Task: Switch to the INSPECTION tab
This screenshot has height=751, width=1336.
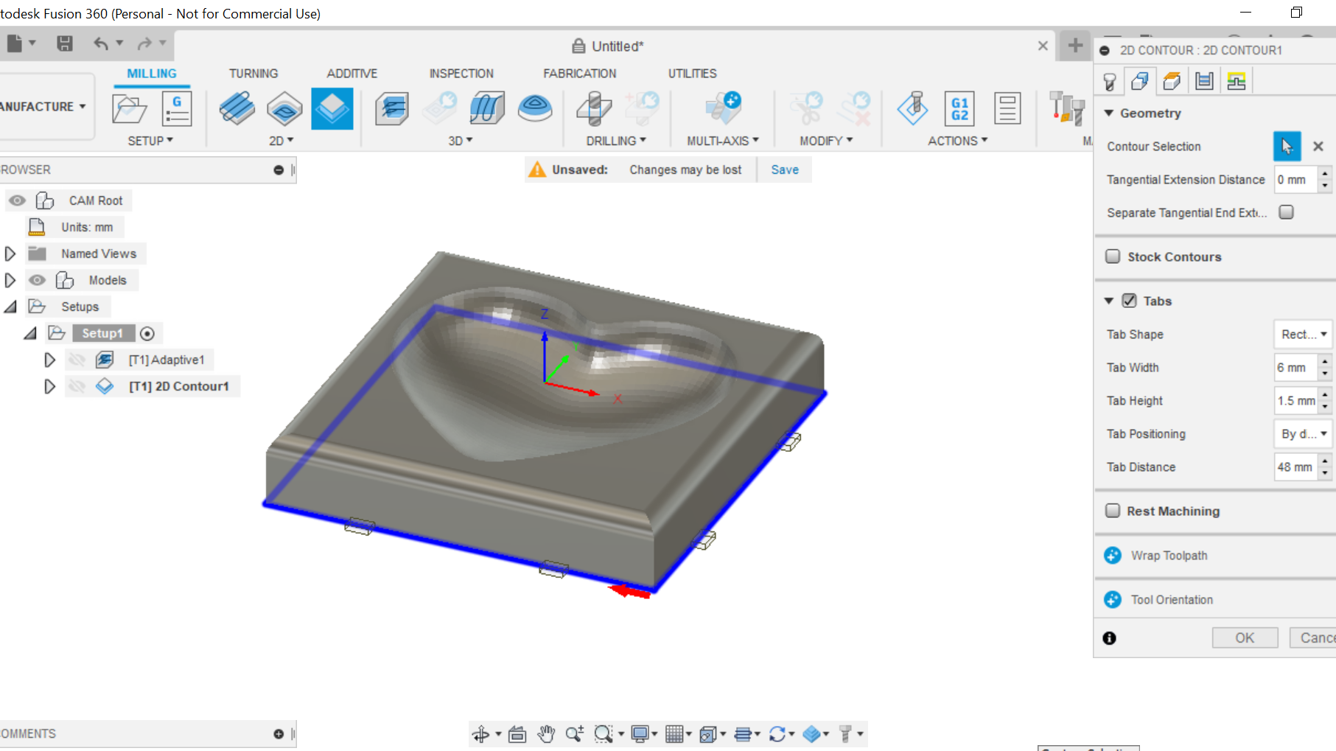Action: pyautogui.click(x=461, y=73)
